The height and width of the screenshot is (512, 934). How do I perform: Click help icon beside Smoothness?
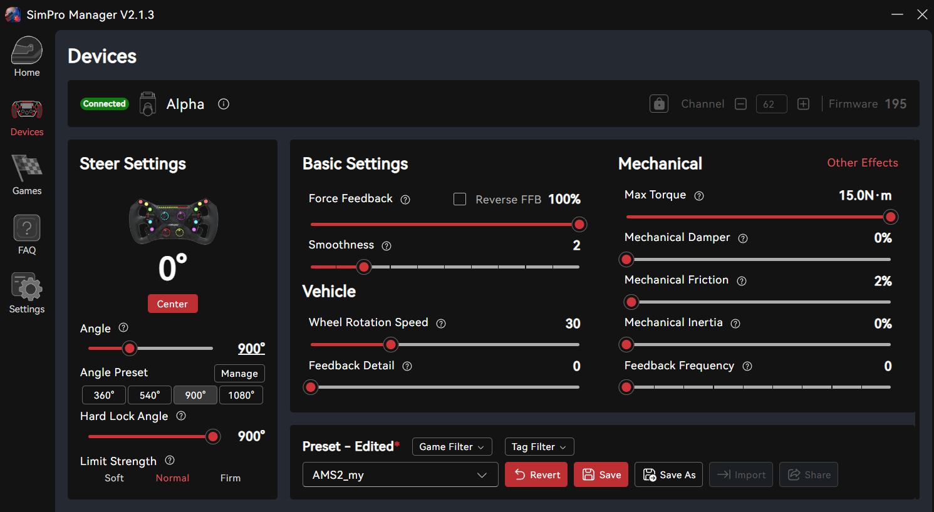pos(387,246)
